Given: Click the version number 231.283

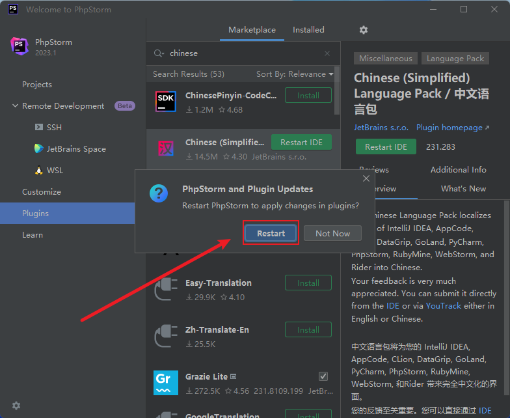Looking at the screenshot, I should click(x=440, y=147).
